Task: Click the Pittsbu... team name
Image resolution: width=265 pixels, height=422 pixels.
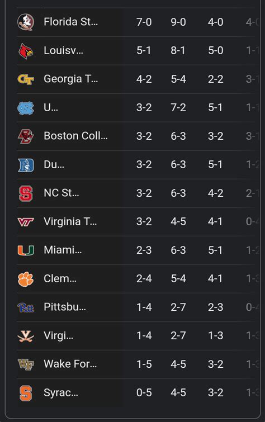Action: [65, 307]
